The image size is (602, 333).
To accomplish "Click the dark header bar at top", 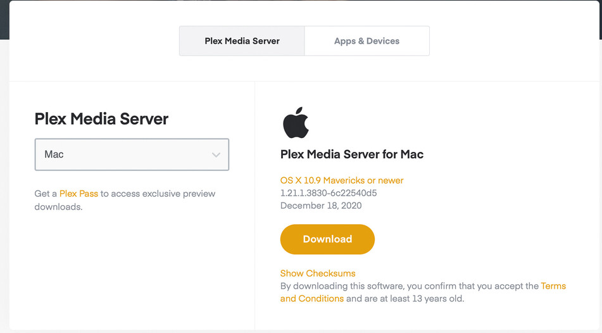I will coord(5,19).
